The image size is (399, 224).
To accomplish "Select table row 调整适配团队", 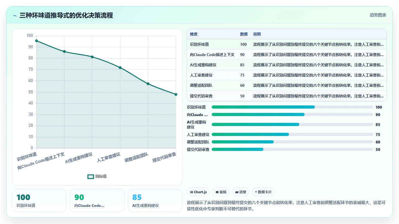I will click(x=287, y=85).
